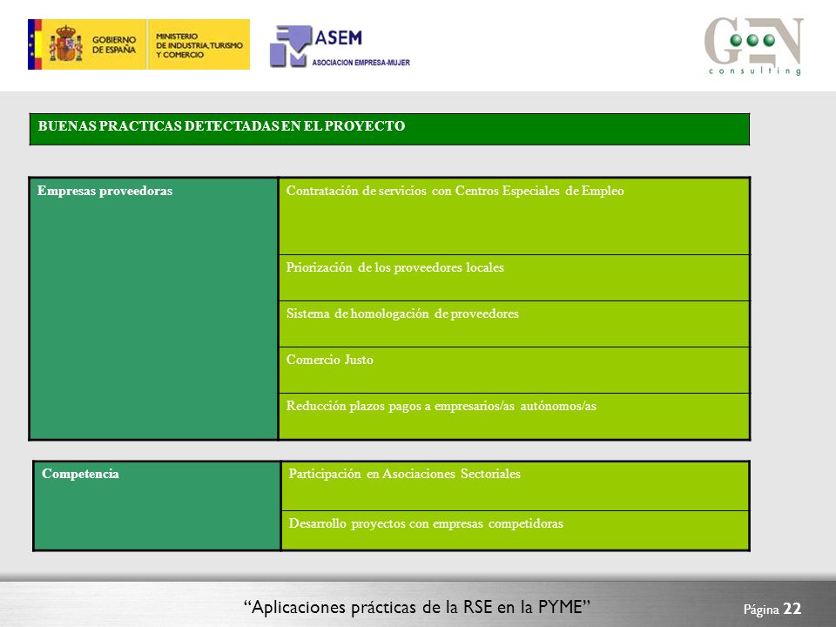Select the 'Comercio Justo' row
Image resolution: width=836 pixels, height=627 pixels.
pyautogui.click(x=515, y=371)
